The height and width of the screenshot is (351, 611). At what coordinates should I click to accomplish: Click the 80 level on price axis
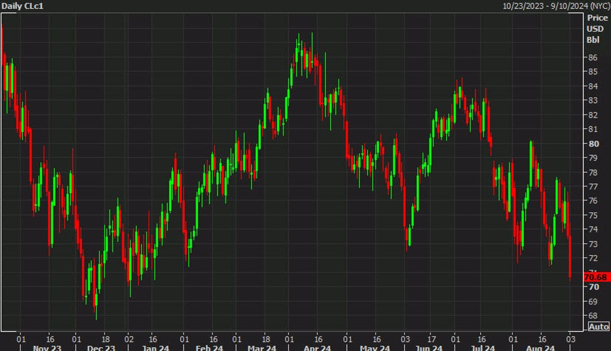(592, 143)
